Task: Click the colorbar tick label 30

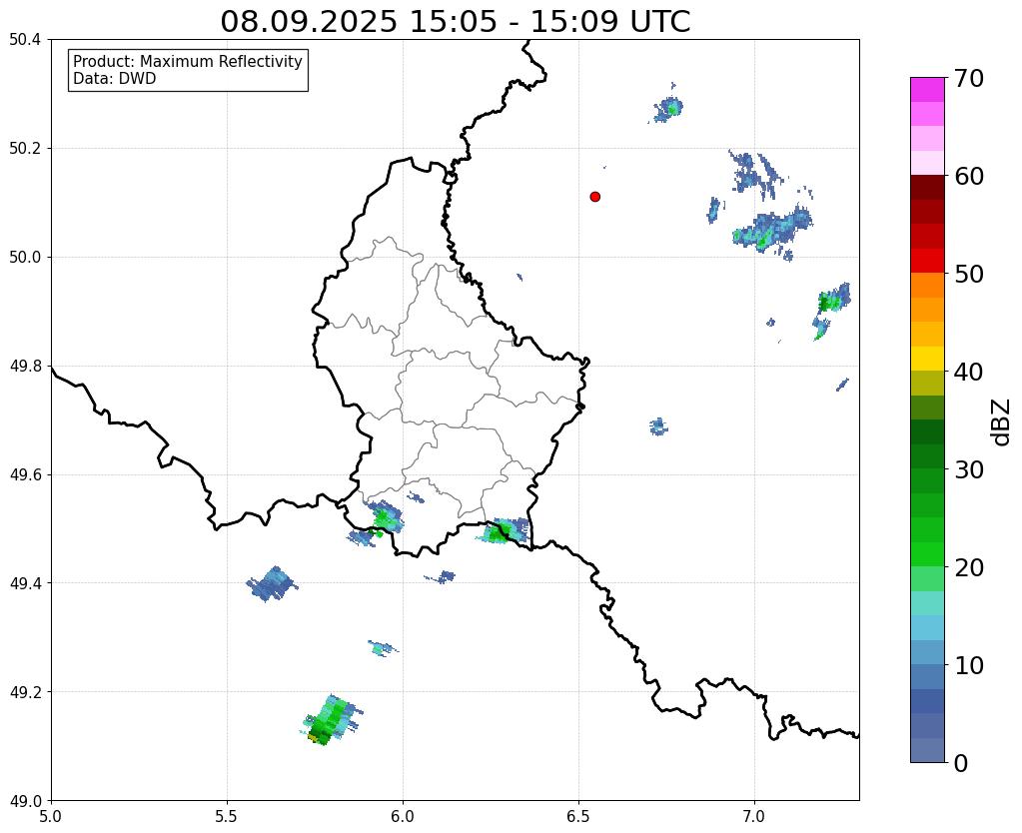Action: click(969, 469)
